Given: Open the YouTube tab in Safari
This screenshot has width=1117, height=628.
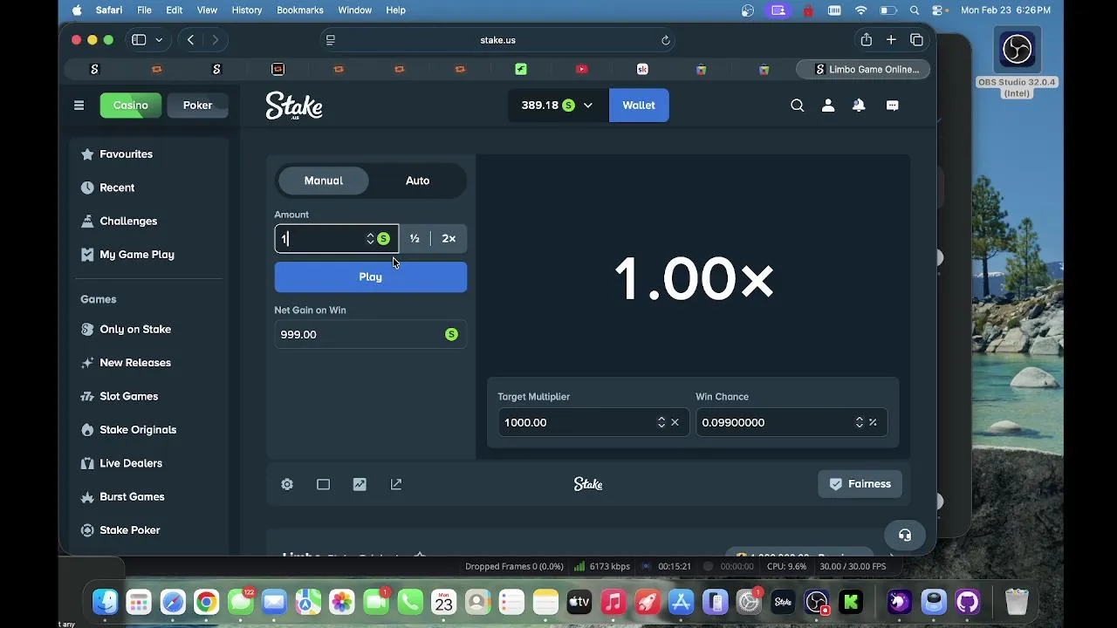Looking at the screenshot, I should click(582, 69).
